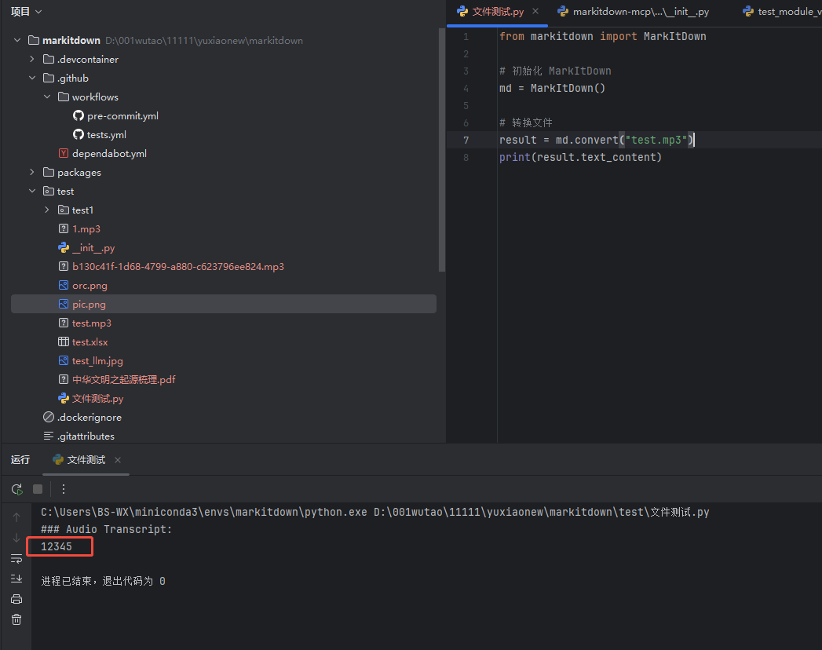
Task: Click the image icon of test_llm.jpg
Action: [64, 361]
